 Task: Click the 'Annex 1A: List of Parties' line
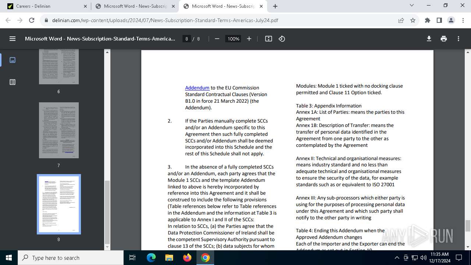tap(350, 112)
